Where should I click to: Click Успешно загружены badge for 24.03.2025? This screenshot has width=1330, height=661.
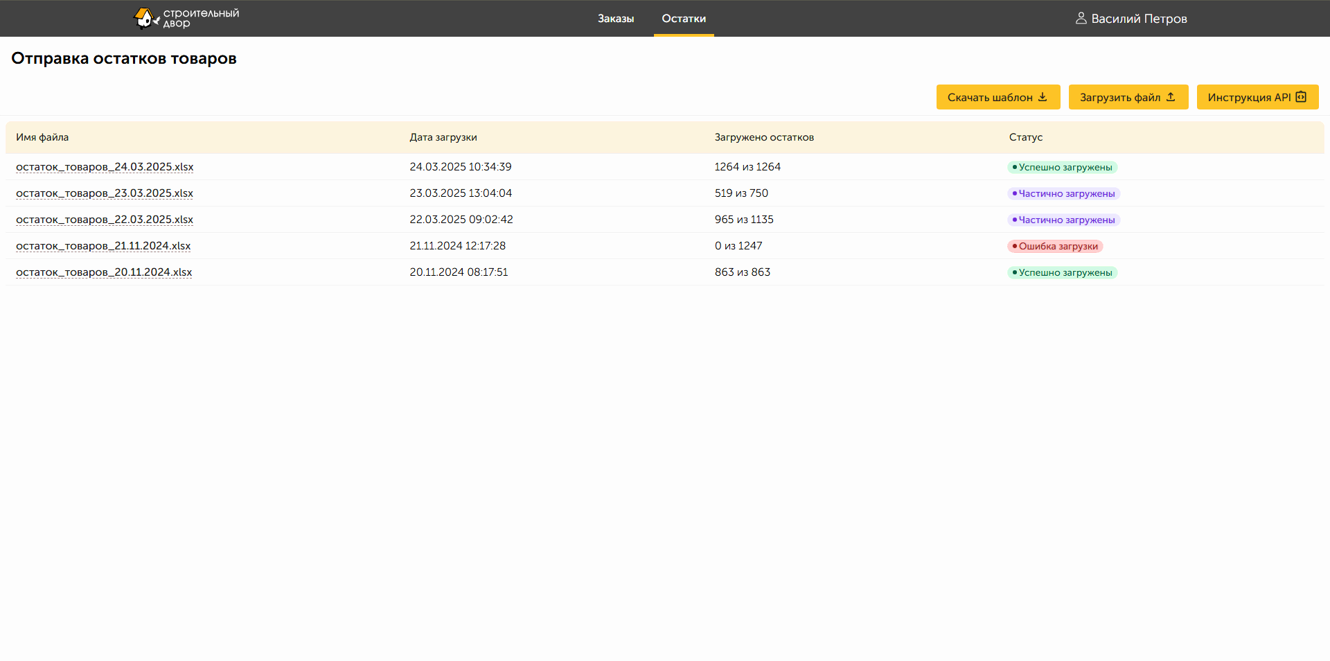click(x=1062, y=167)
